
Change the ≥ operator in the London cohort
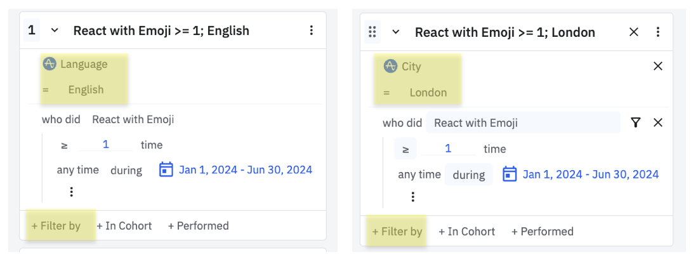(405, 149)
